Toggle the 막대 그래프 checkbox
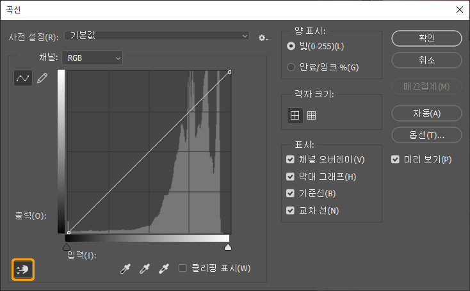The height and width of the screenshot is (291, 470). tap(290, 177)
